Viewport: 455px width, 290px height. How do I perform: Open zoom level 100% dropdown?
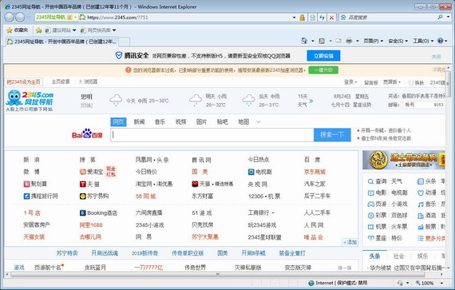(442, 283)
